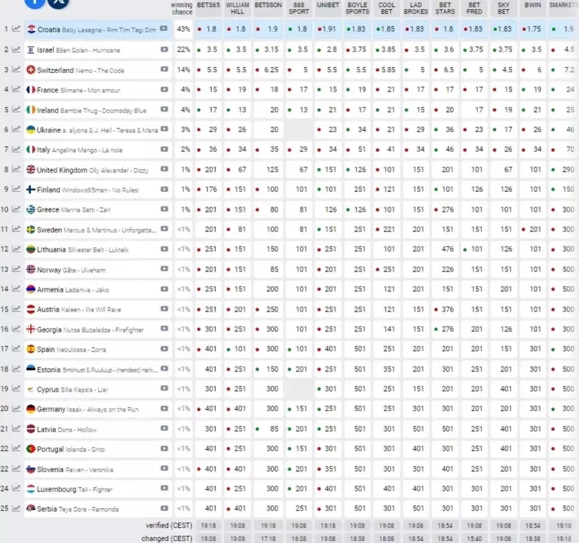Open the chart icon beside Germany
579x543 pixels.
[16, 410]
